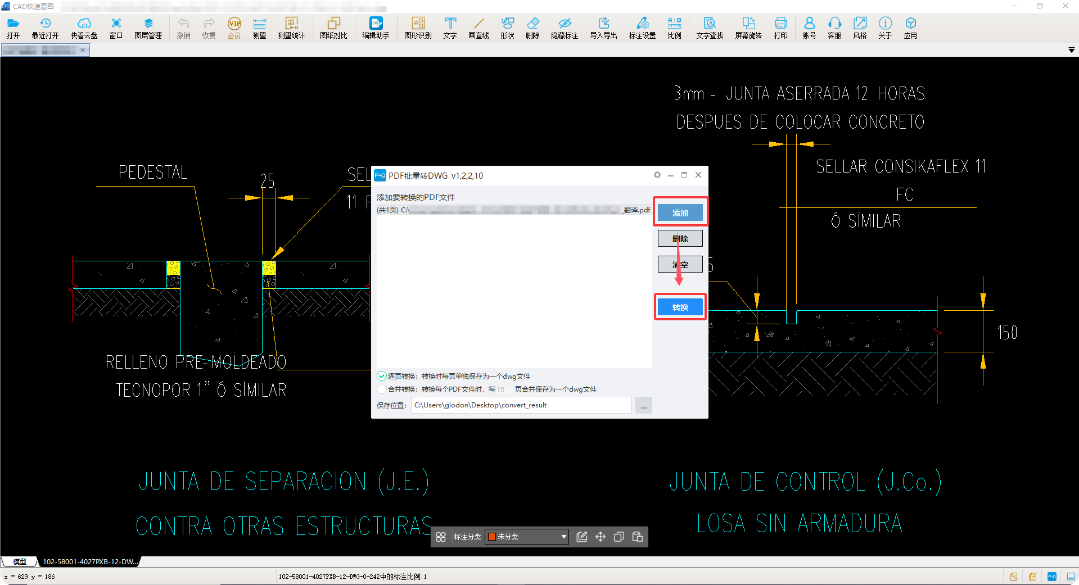Click the 添加 add button
1079x585 pixels.
pyautogui.click(x=680, y=213)
